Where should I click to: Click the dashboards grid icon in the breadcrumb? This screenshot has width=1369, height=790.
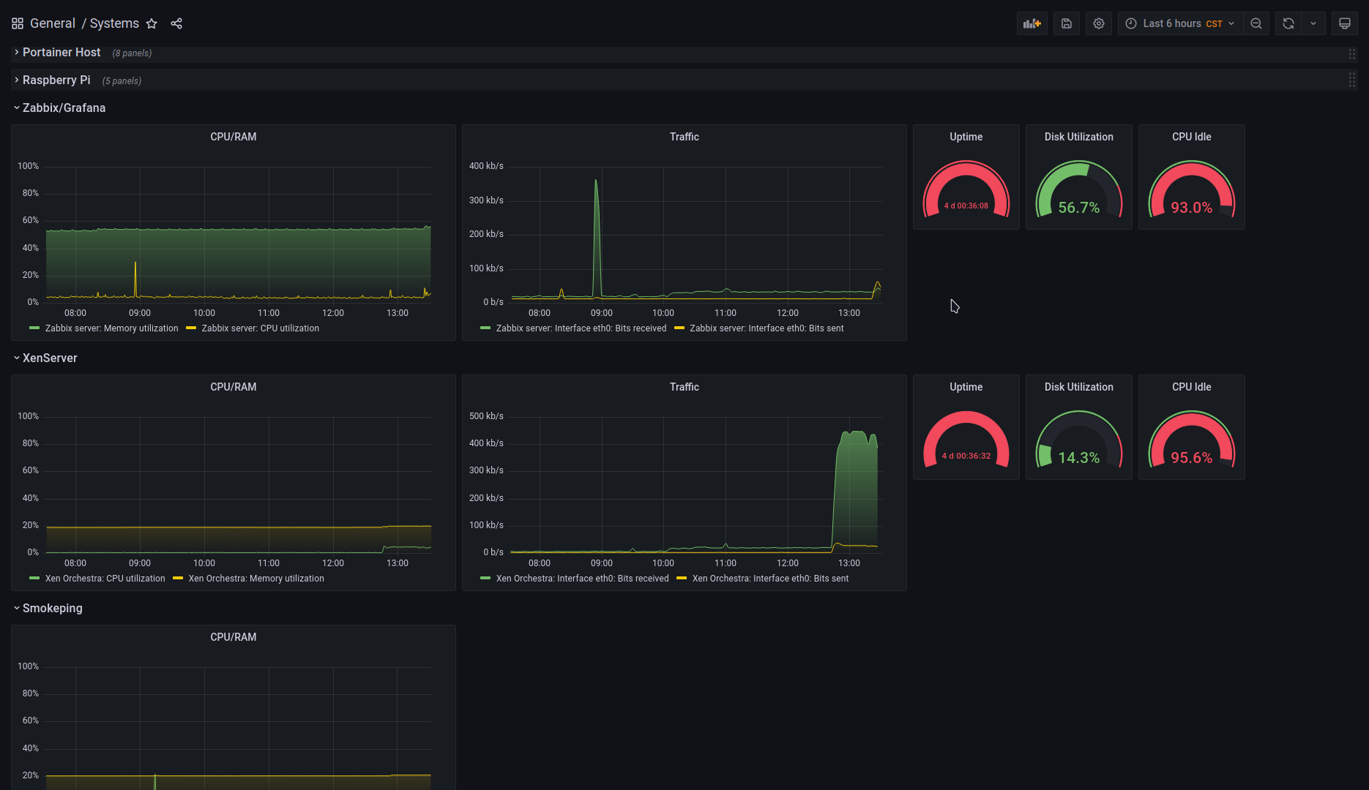tap(17, 23)
